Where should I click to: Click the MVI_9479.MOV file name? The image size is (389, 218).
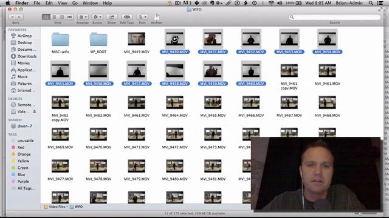[x=137, y=179]
